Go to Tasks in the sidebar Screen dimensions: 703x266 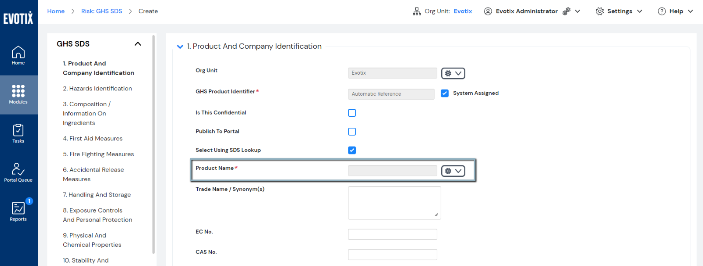[18, 133]
